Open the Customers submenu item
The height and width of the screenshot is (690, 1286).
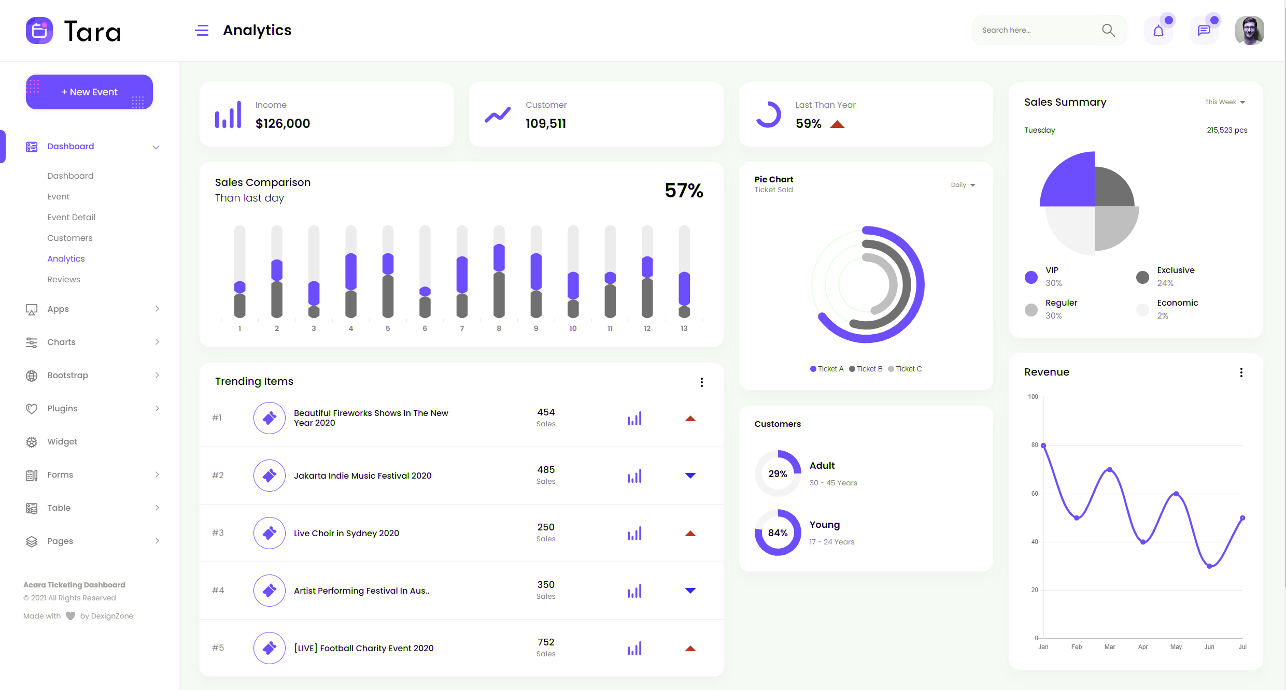coord(70,238)
